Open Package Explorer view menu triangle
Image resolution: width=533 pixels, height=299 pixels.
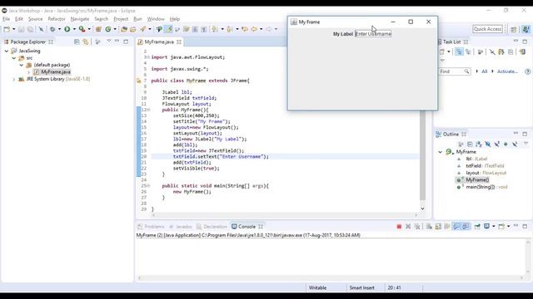point(109,42)
